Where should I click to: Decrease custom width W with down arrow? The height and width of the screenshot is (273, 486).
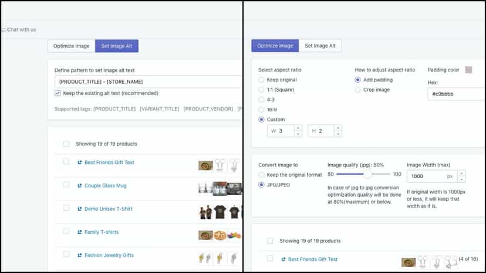click(298, 134)
